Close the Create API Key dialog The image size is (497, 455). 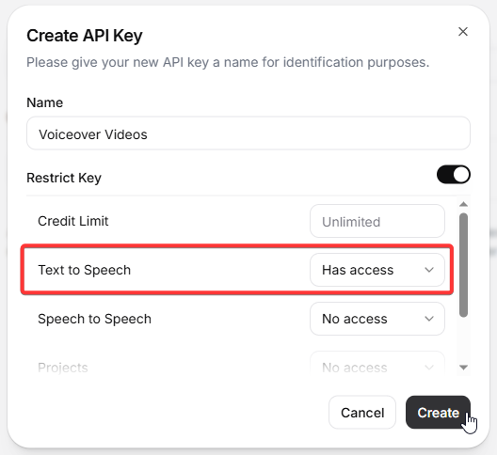[x=463, y=32]
